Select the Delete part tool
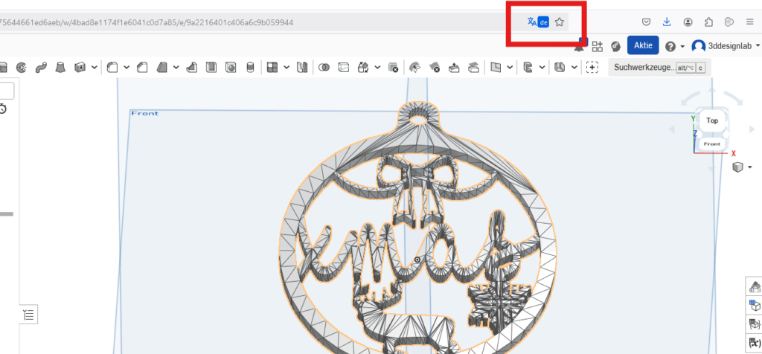Image resolution: width=762 pixels, height=354 pixels. pos(393,68)
